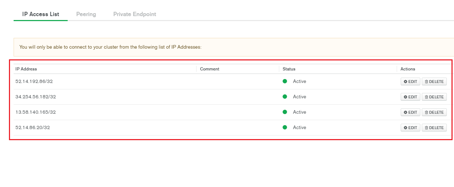
Task: Select the 13.58.140.165/32 IP address text
Action: pyautogui.click(x=35, y=112)
